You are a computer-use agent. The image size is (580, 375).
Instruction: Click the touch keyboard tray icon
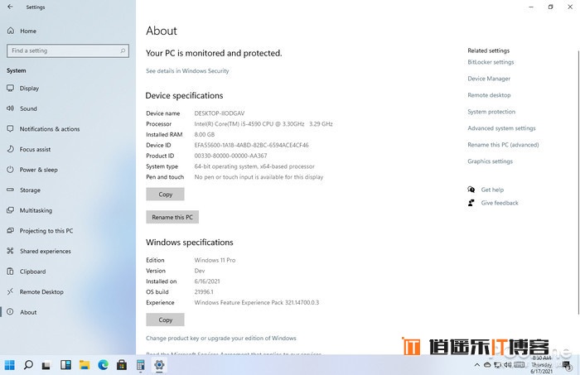(x=520, y=365)
